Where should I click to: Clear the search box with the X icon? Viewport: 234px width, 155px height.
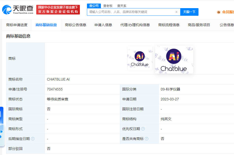[x=176, y=12]
